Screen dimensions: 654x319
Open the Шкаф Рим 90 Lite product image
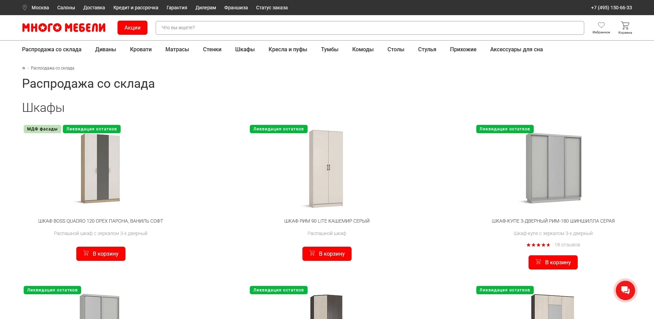tap(326, 169)
